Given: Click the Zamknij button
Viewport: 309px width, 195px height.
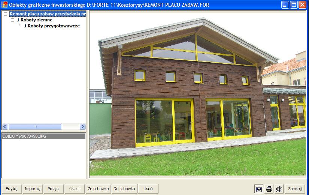Looking at the screenshot, I should (x=295, y=189).
